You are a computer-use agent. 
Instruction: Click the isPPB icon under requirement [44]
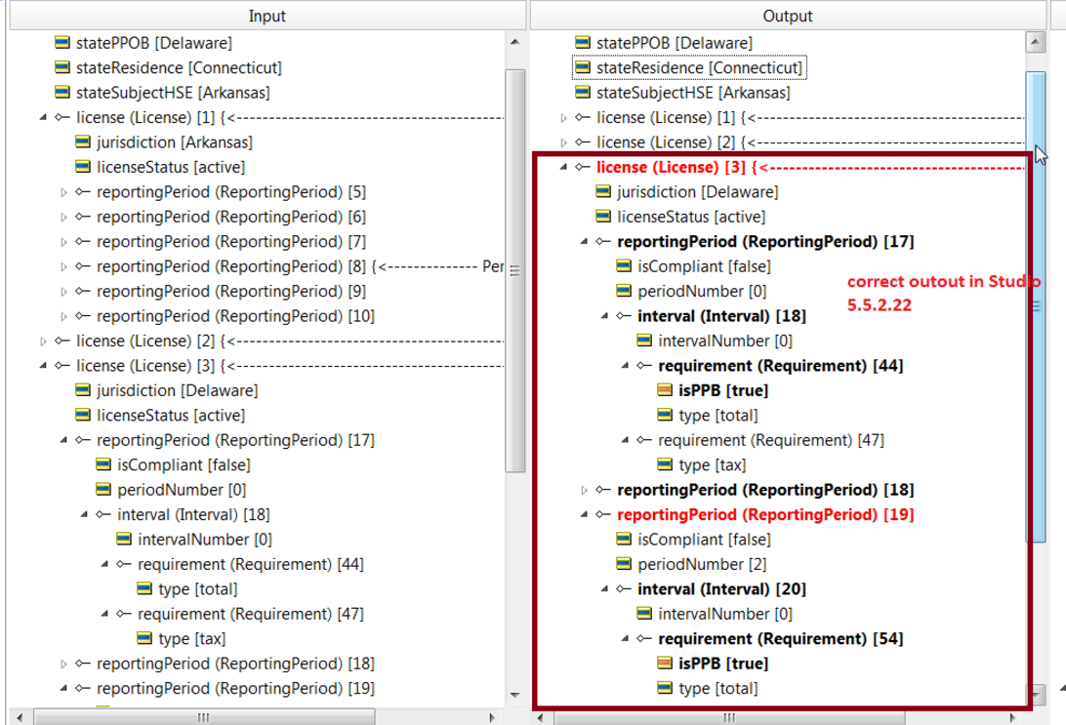tap(664, 390)
